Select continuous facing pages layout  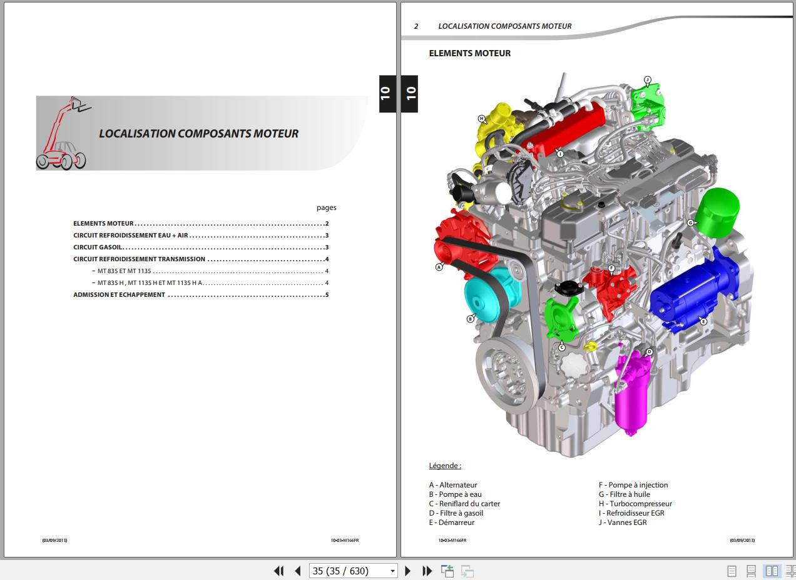(790, 571)
